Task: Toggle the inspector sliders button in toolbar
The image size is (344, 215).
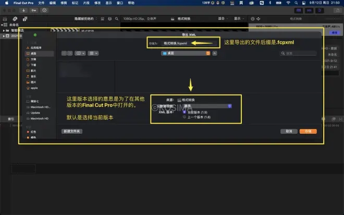Action: 320,10
